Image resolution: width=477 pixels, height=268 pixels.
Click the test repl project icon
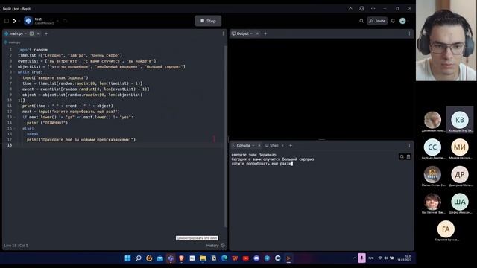[x=28, y=21]
